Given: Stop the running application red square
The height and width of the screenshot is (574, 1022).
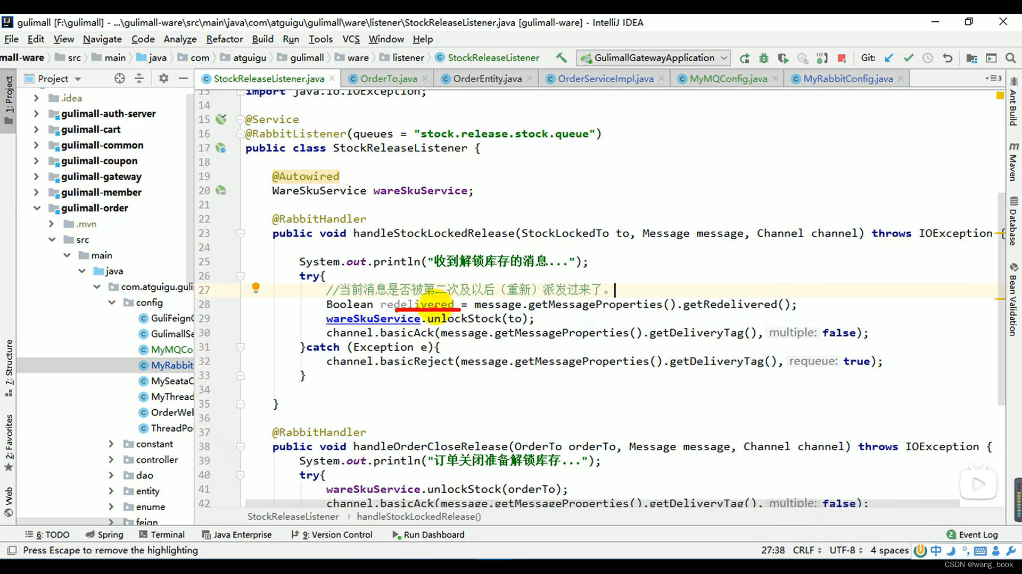Looking at the screenshot, I should click(x=842, y=58).
